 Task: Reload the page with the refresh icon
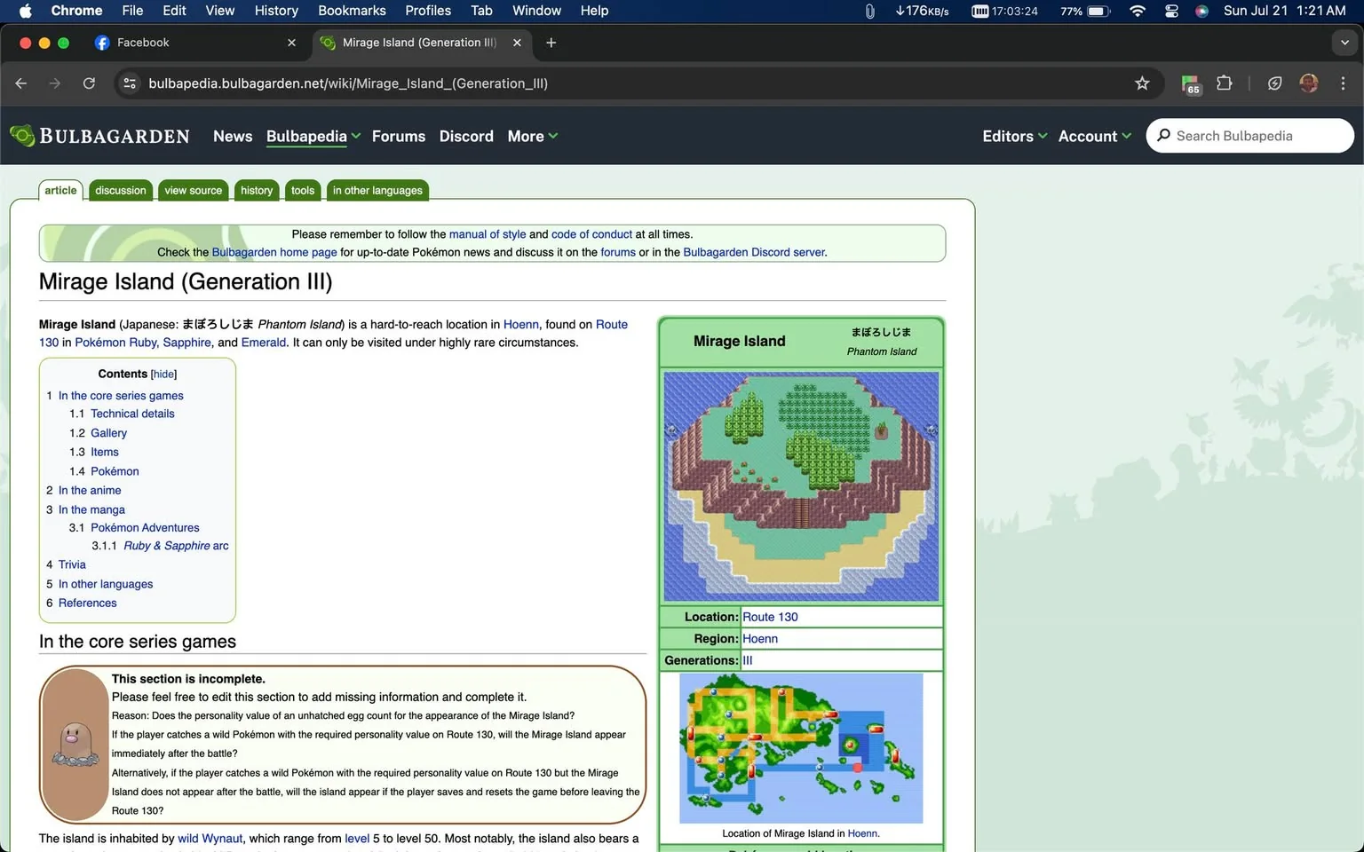point(89,83)
